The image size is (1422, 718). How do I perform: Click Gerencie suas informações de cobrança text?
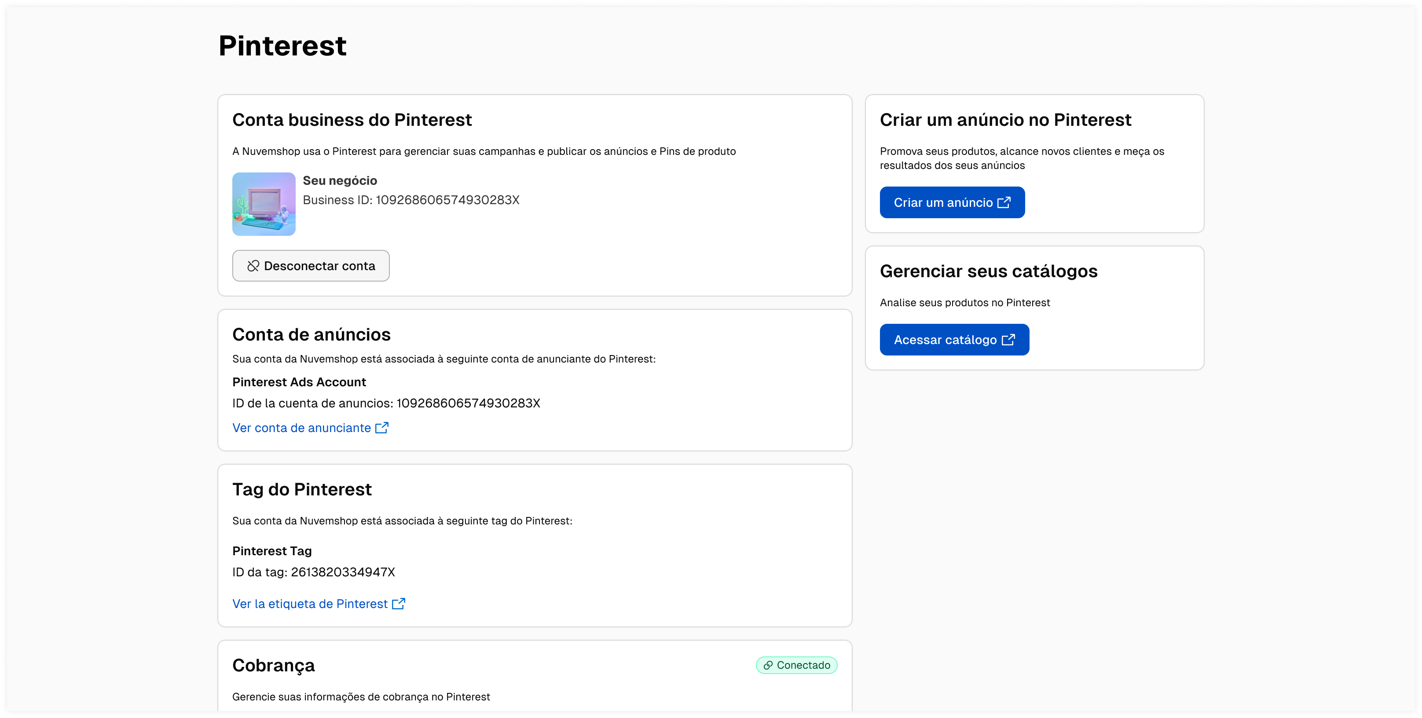(361, 697)
